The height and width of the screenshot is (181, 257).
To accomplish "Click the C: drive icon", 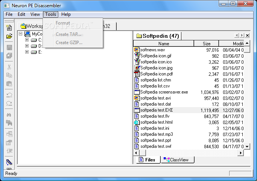I will click(34, 40).
